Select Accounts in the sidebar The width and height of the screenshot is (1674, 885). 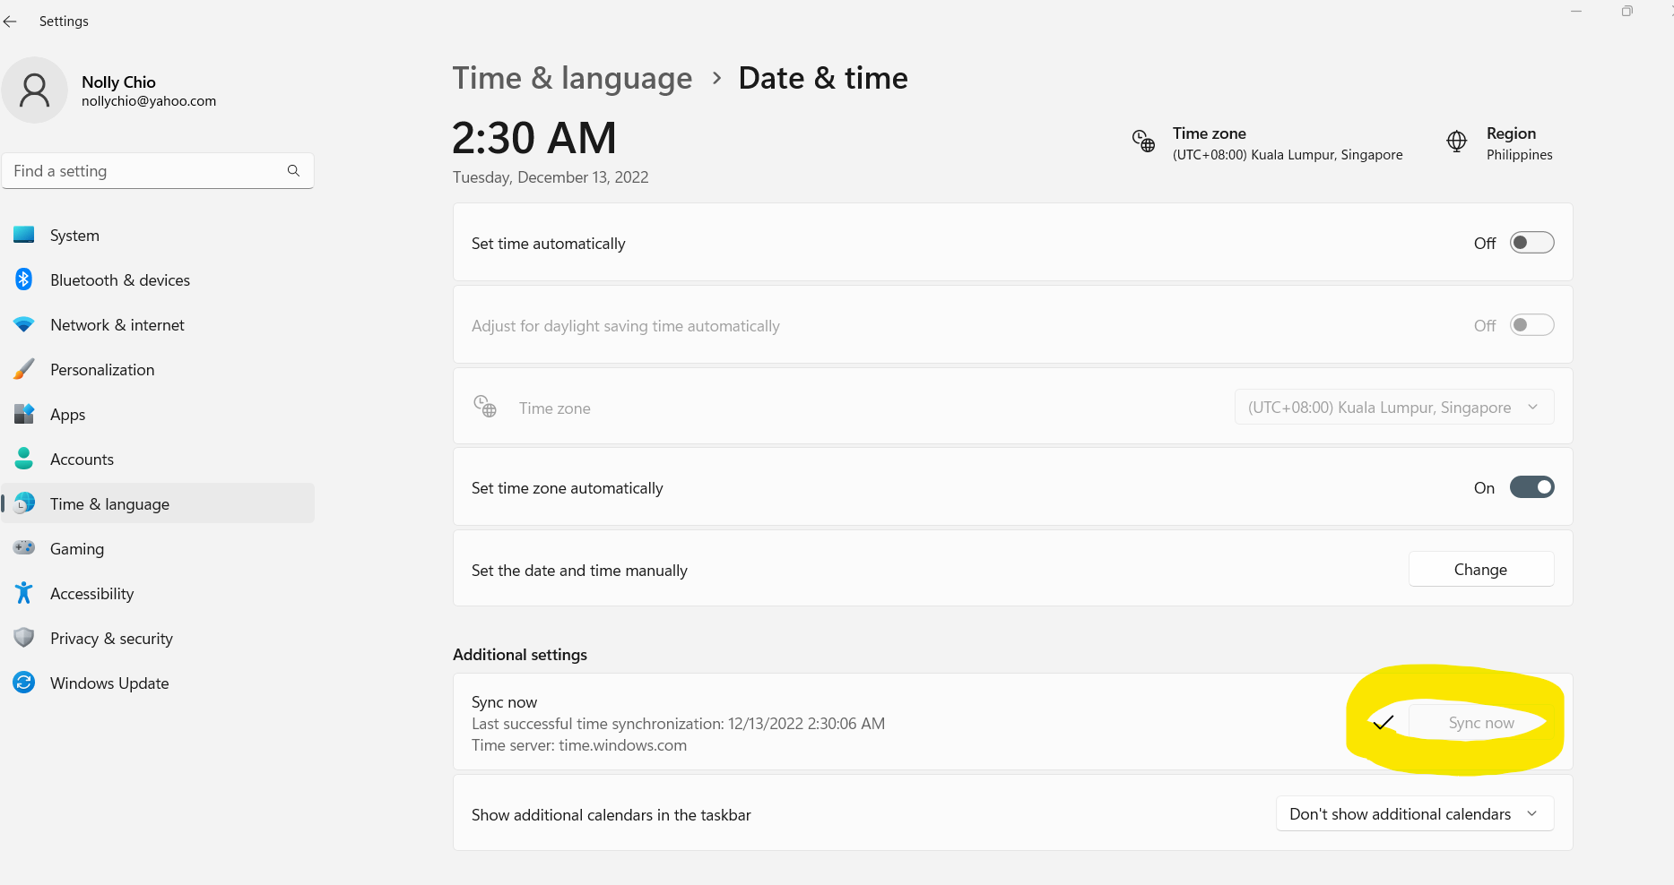pyautogui.click(x=82, y=460)
